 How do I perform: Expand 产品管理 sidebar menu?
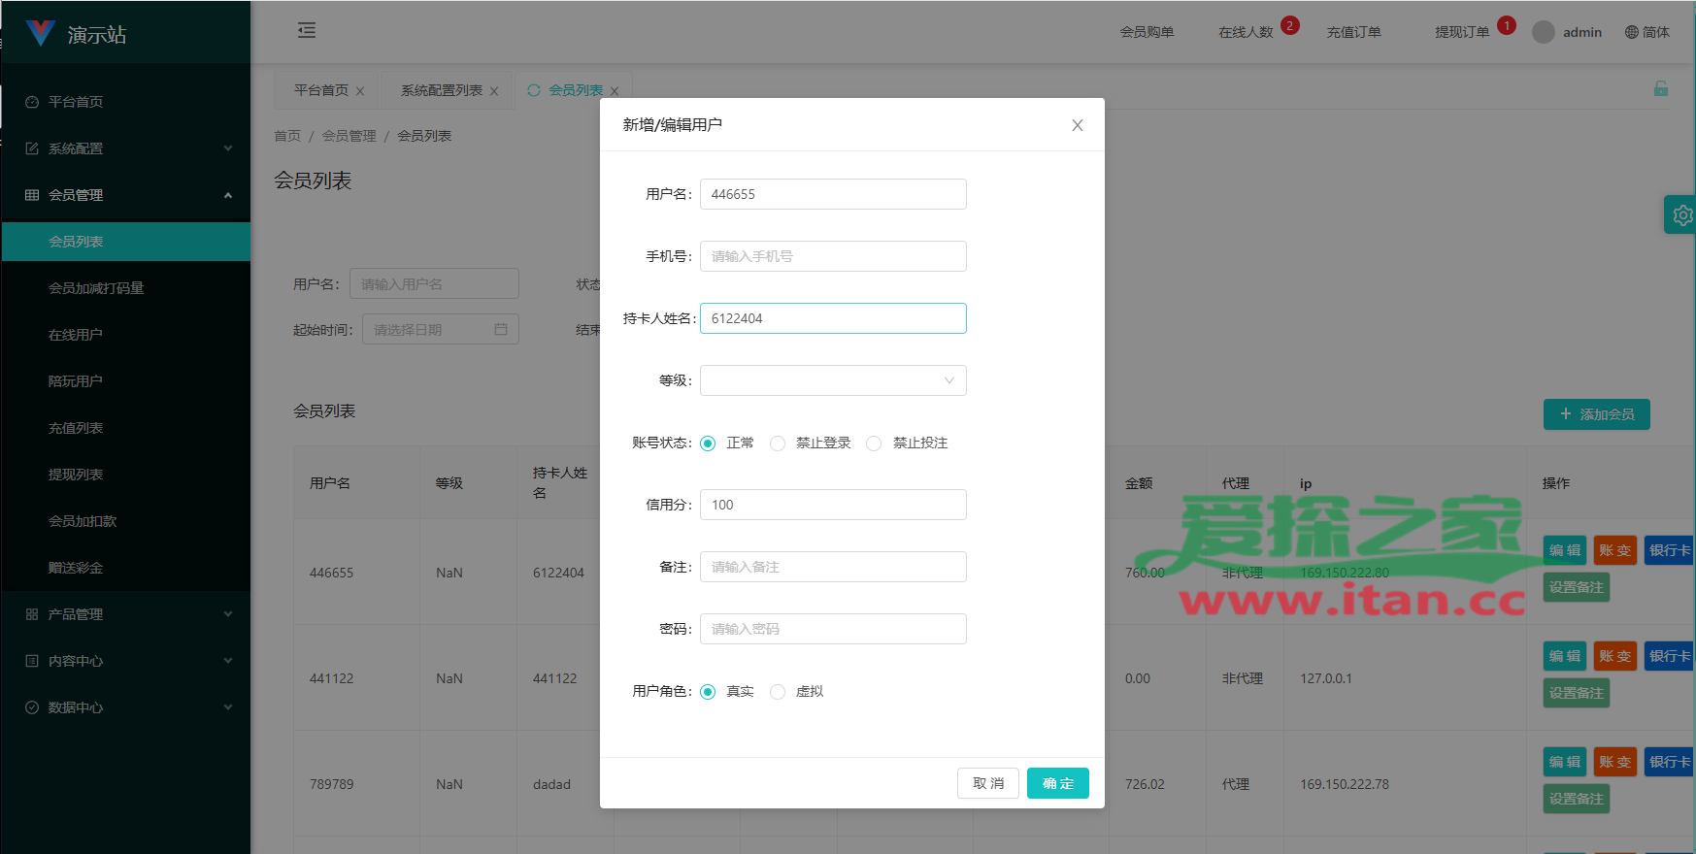[126, 614]
